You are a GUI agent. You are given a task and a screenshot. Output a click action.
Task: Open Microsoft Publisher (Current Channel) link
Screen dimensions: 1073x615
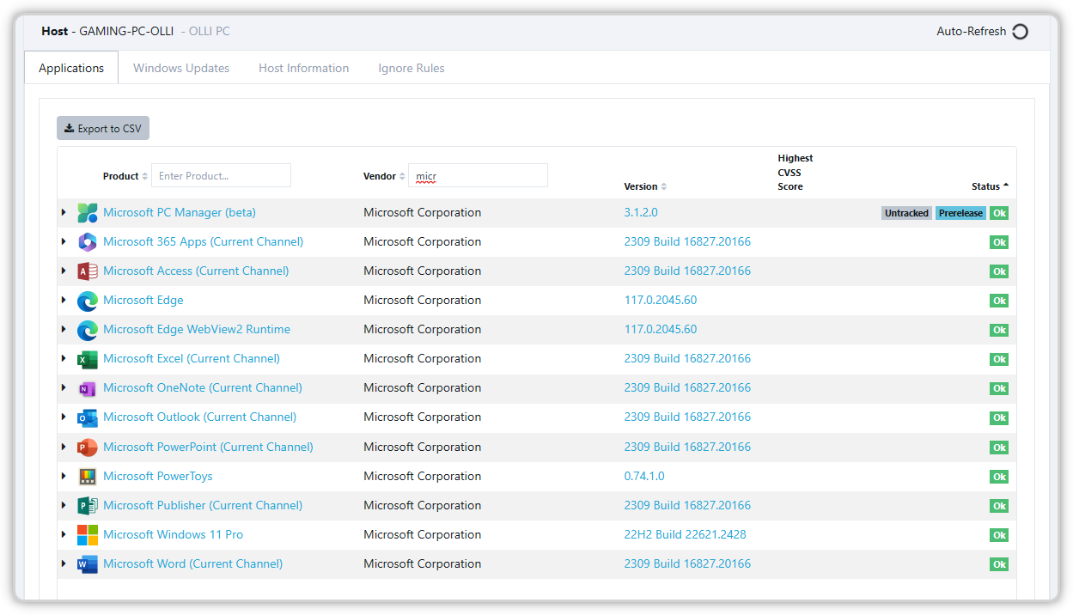(x=203, y=505)
